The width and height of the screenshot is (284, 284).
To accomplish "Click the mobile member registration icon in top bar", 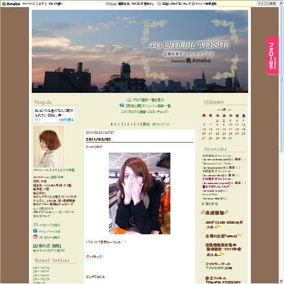I will [x=193, y=4].
